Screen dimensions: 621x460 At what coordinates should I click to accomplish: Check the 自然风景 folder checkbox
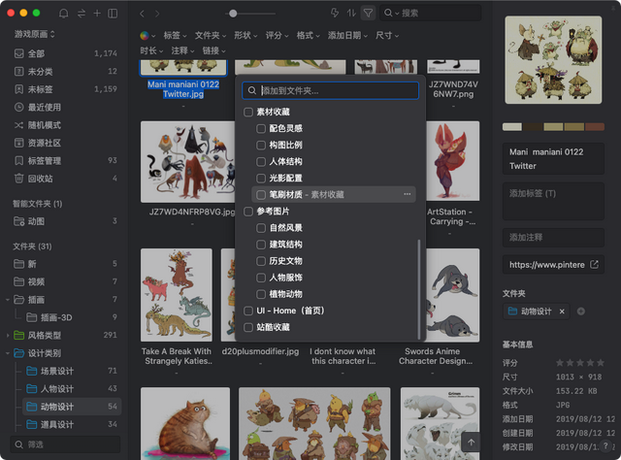[261, 228]
